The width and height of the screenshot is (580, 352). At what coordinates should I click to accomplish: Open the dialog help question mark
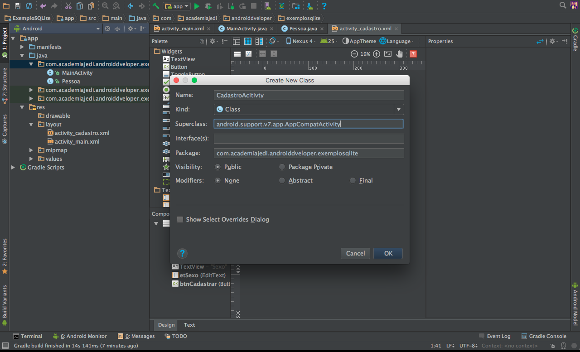[182, 253]
